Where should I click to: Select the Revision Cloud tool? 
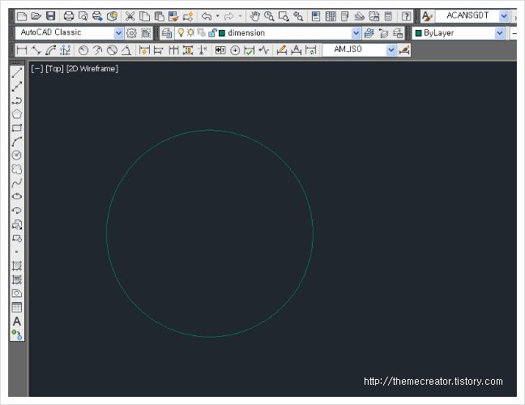[17, 169]
